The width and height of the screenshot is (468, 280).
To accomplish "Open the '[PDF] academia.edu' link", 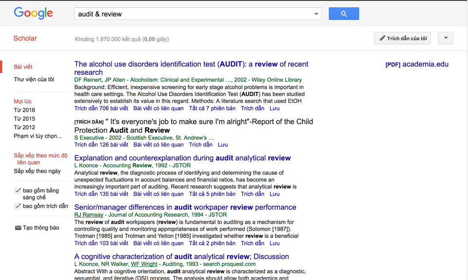I will 417,64.
